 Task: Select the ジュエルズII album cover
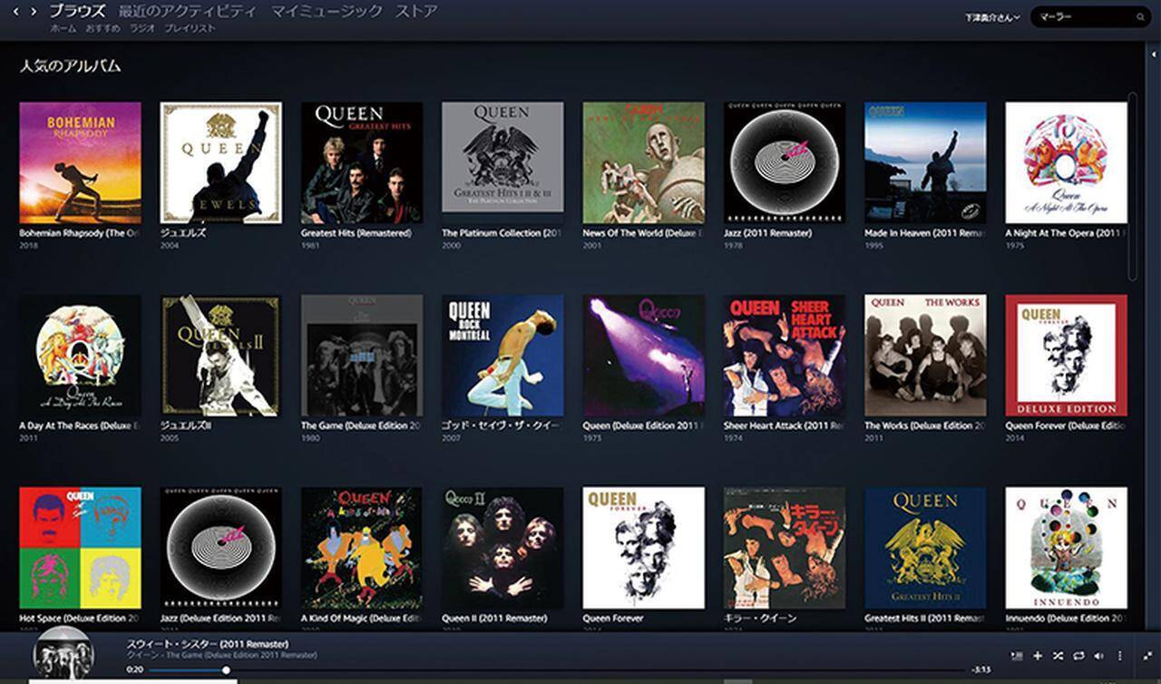[x=221, y=356]
